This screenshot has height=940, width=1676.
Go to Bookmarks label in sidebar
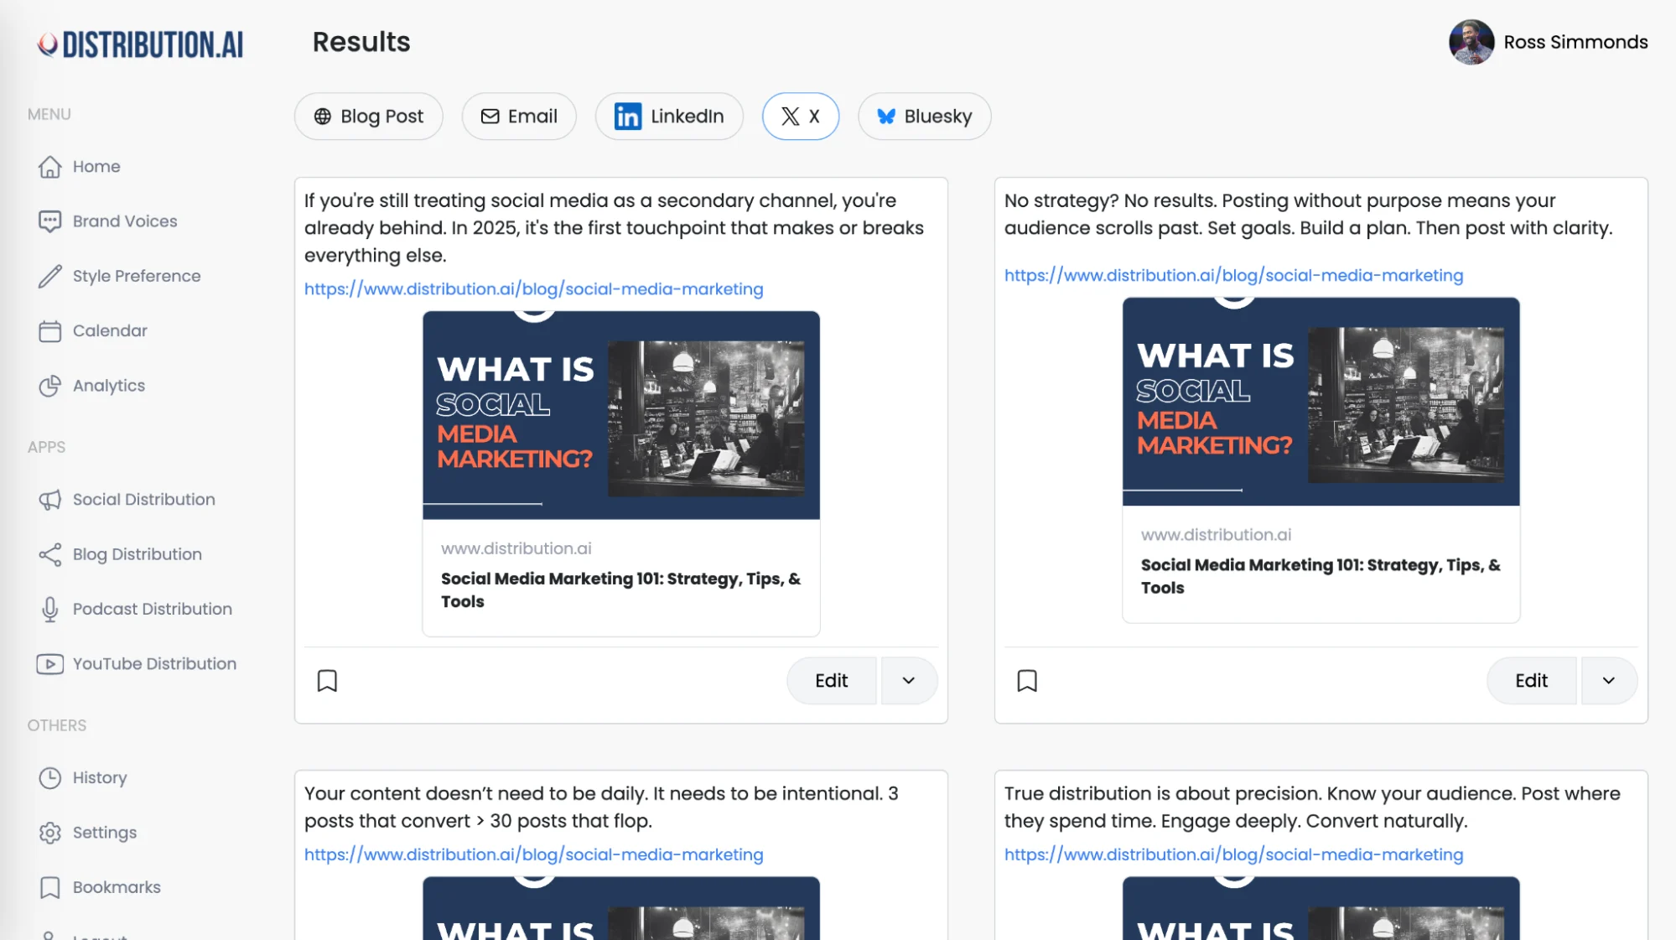click(x=117, y=888)
